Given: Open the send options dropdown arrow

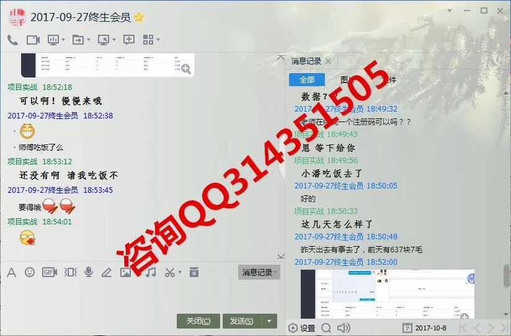Looking at the screenshot, I should pyautogui.click(x=269, y=321).
